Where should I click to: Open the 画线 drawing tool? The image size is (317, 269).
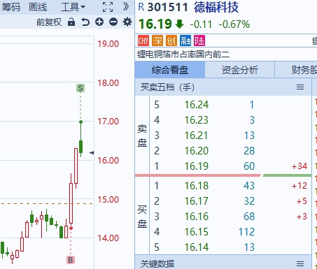38,7
